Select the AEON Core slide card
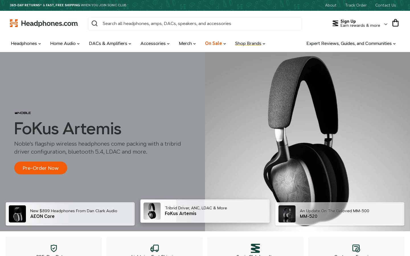 click(x=70, y=214)
